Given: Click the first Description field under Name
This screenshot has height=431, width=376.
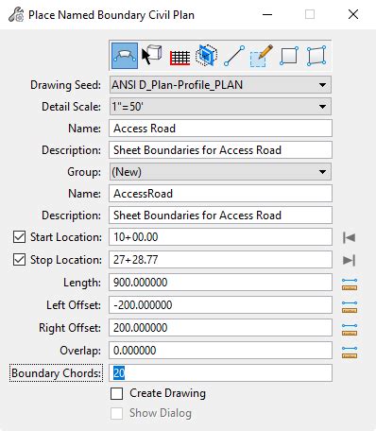Looking at the screenshot, I should (220, 150).
